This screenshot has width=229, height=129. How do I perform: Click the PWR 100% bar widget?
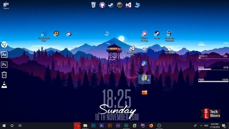pyautogui.click(x=213, y=80)
